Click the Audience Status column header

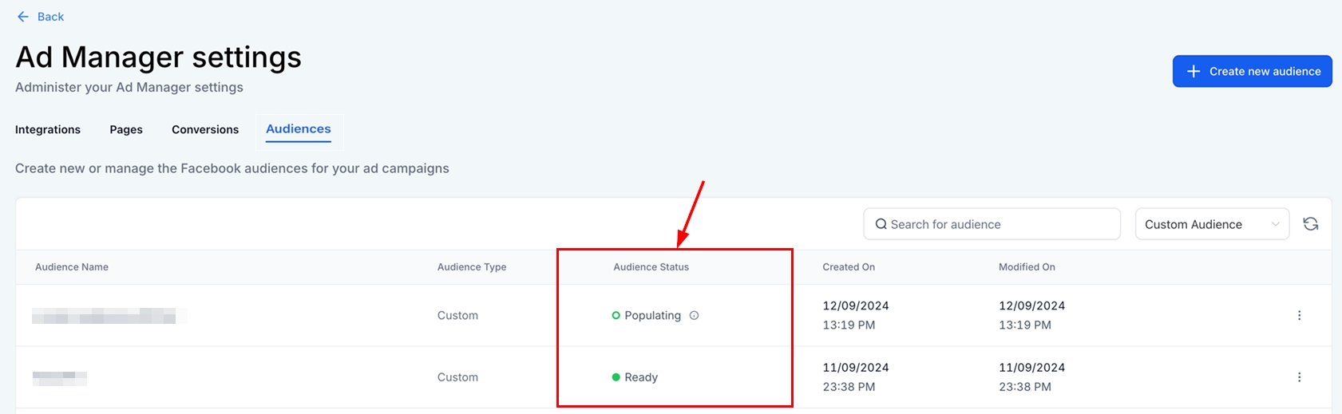(651, 267)
